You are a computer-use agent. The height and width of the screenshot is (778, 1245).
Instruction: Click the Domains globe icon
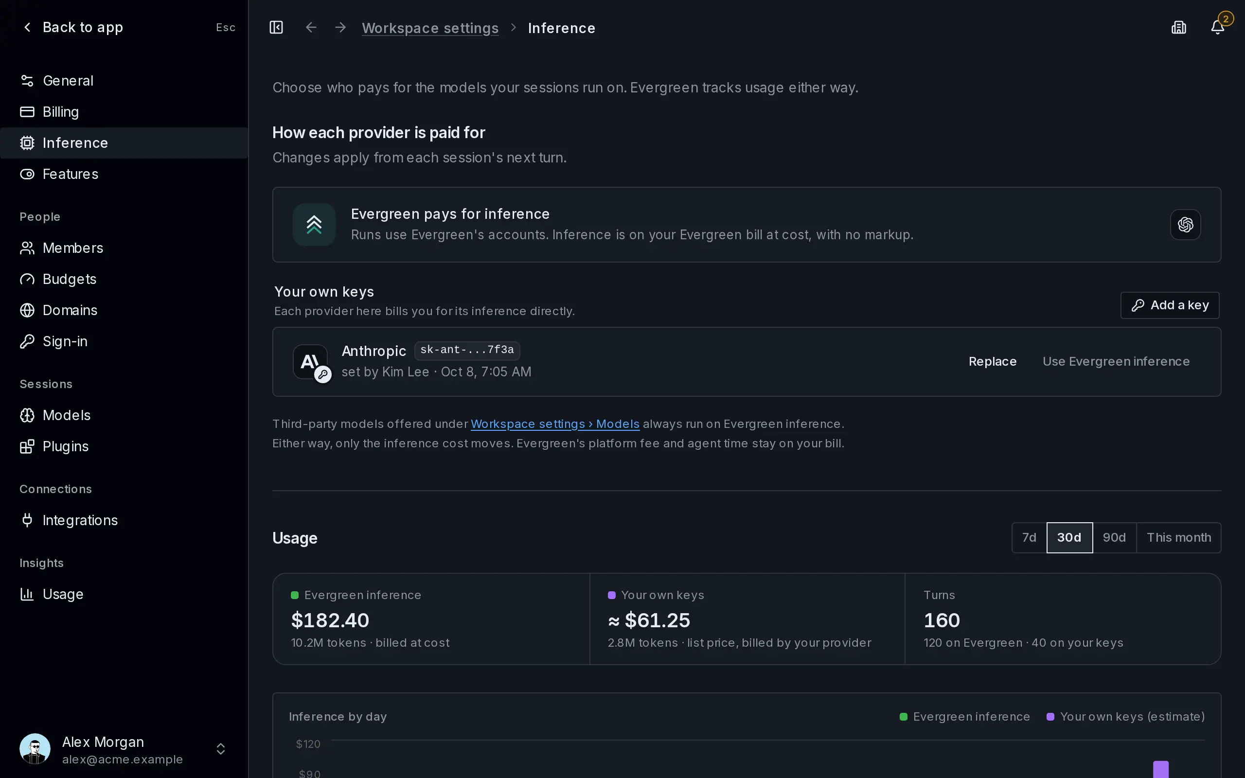tap(27, 310)
